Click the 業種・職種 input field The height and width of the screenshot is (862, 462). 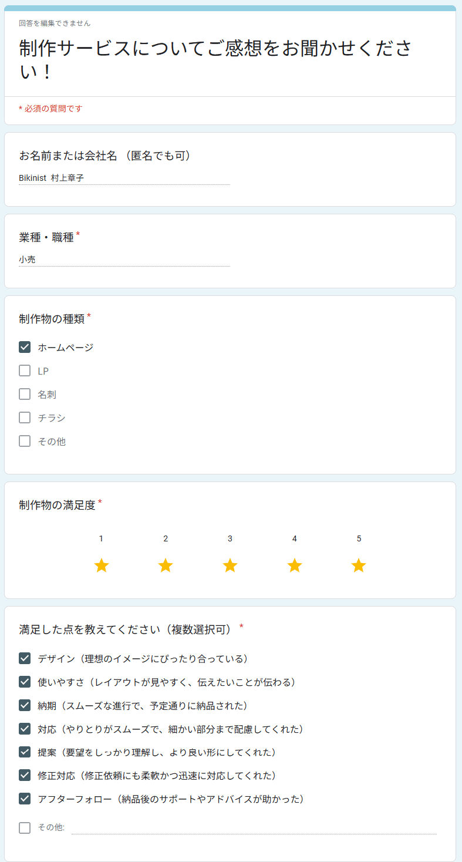[124, 259]
